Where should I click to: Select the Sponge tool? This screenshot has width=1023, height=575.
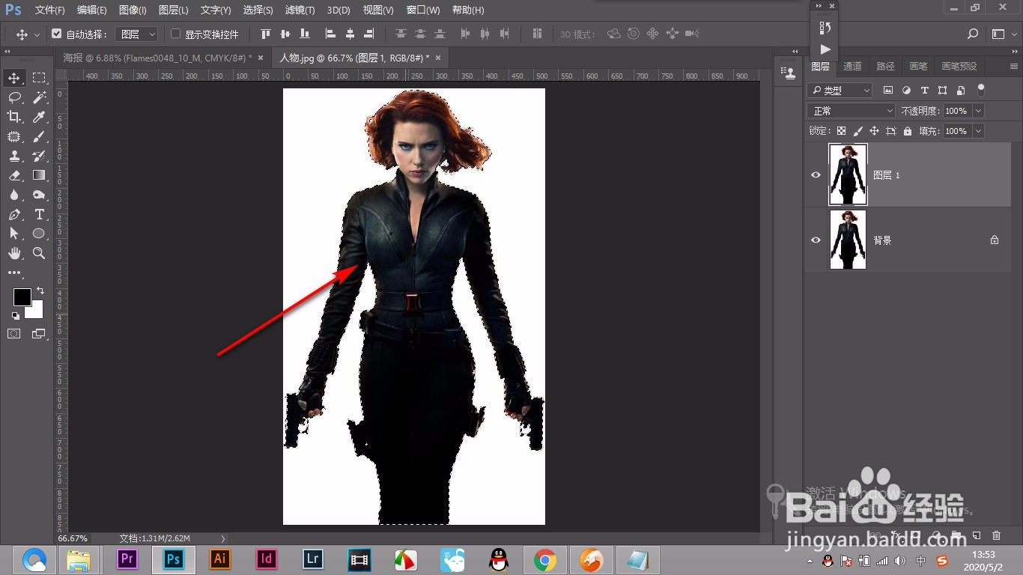coord(39,195)
